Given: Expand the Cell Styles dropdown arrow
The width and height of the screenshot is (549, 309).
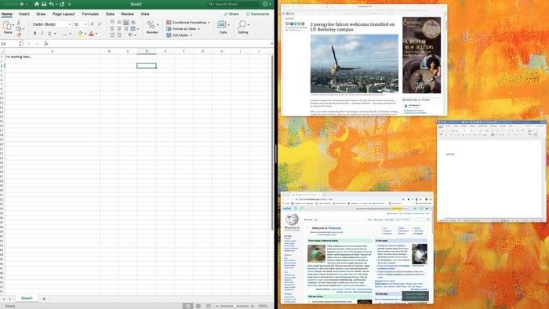Looking at the screenshot, I should (x=191, y=35).
